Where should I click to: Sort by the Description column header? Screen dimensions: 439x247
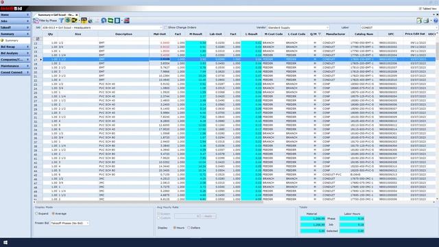coord(123,34)
